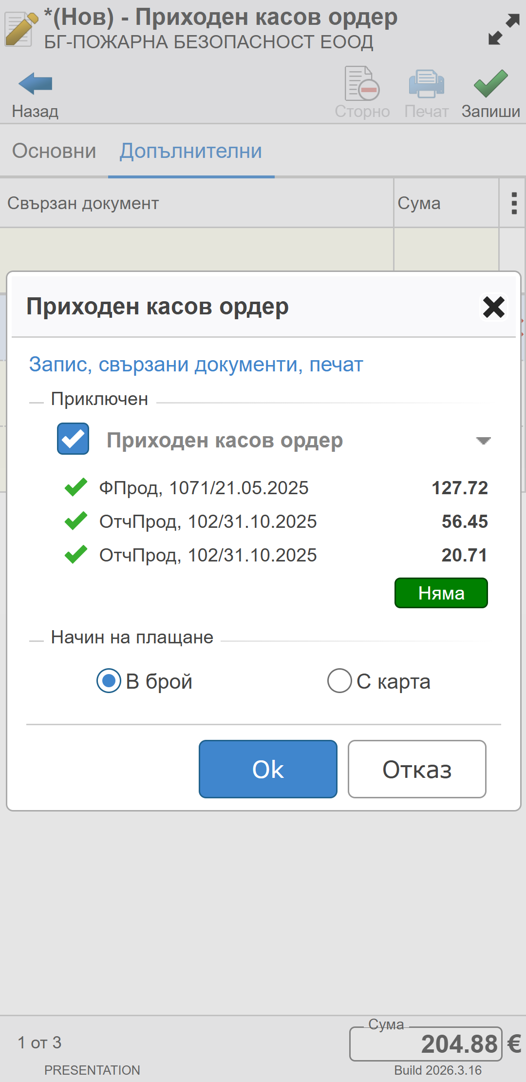Image resolution: width=526 pixels, height=1082 pixels.
Task: Close the Приходен касов ордер dialog
Action: pyautogui.click(x=493, y=307)
